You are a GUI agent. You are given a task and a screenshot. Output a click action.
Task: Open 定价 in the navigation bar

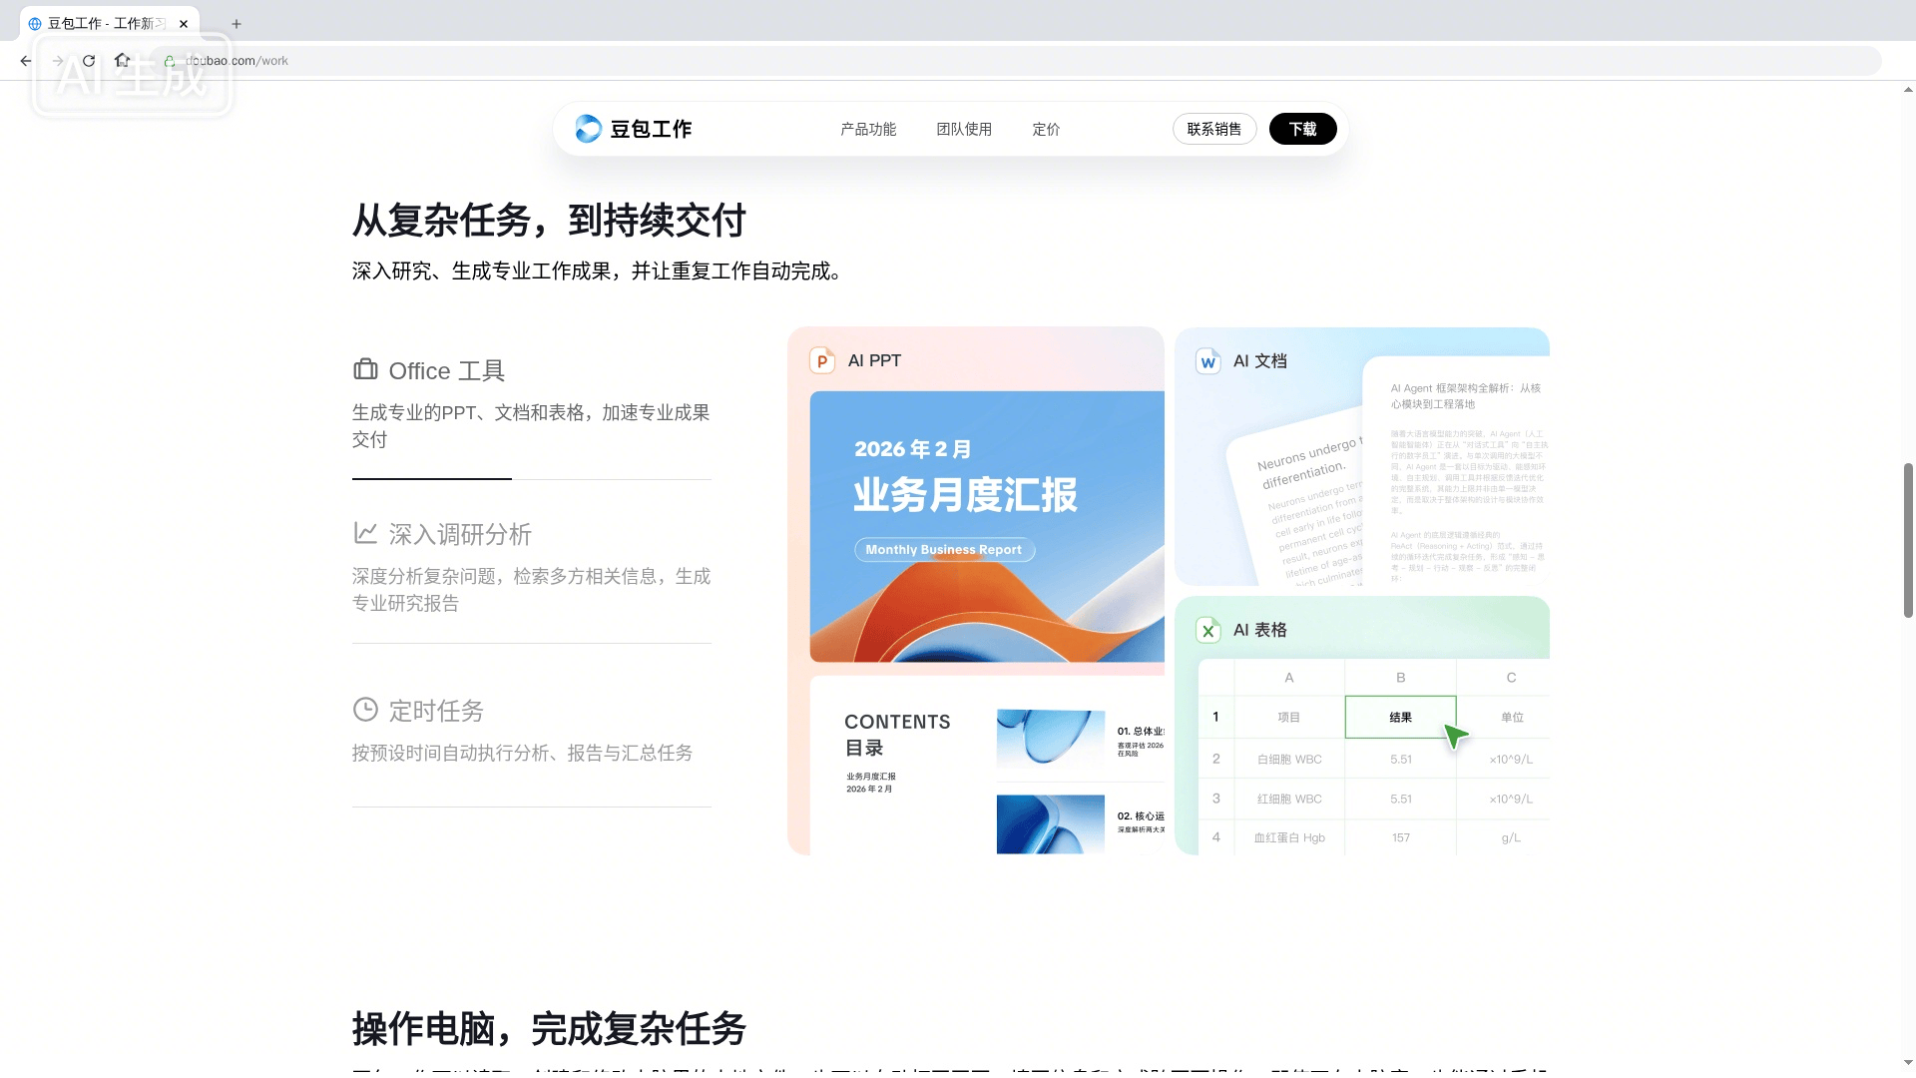(x=1046, y=129)
